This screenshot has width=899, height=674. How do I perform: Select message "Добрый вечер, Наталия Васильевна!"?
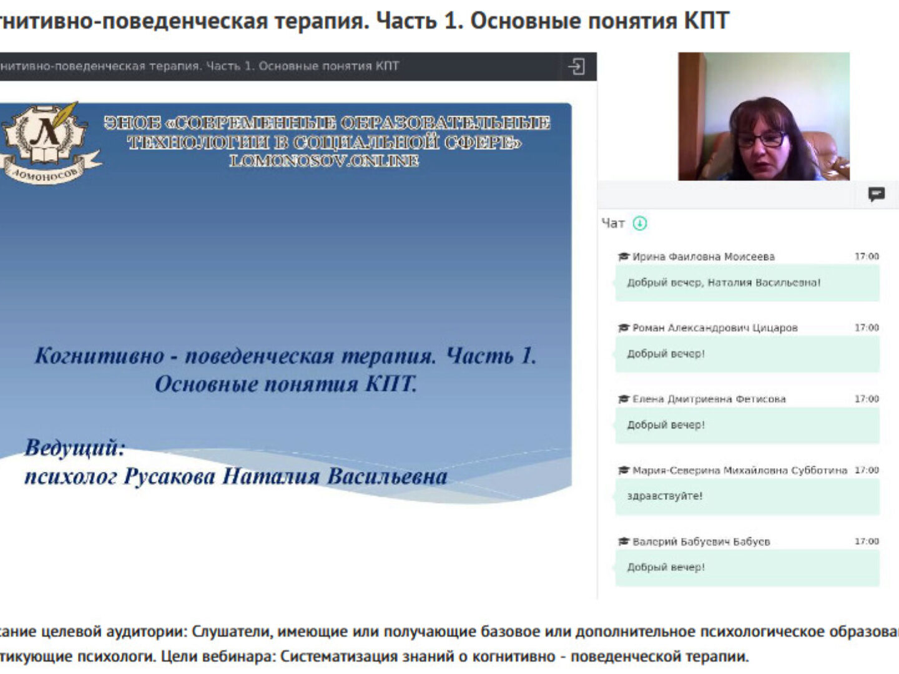tap(724, 283)
